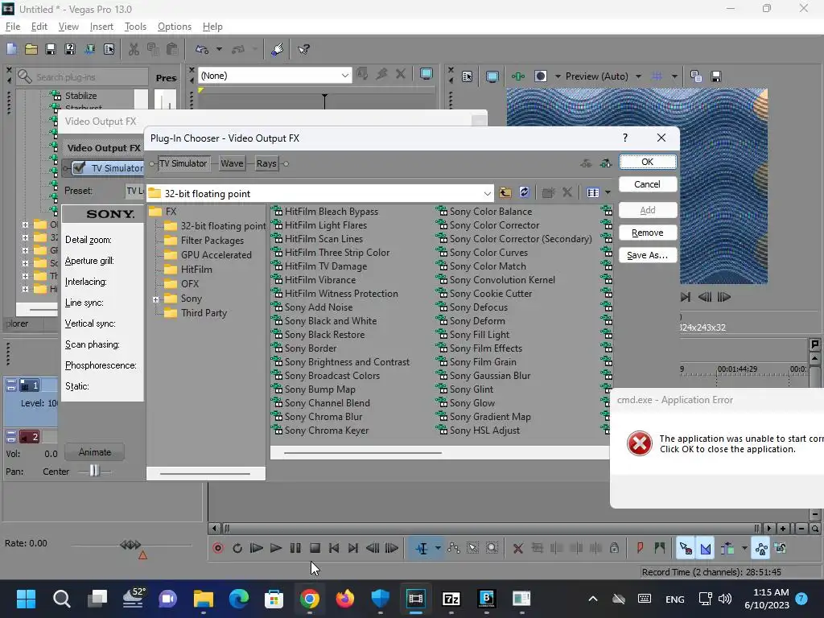This screenshot has width=824, height=618.
Task: Open the overlays dropdown arrow in preview
Action: click(x=674, y=76)
